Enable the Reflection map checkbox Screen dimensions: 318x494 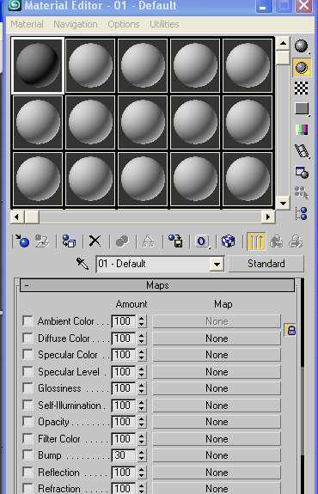tap(28, 472)
